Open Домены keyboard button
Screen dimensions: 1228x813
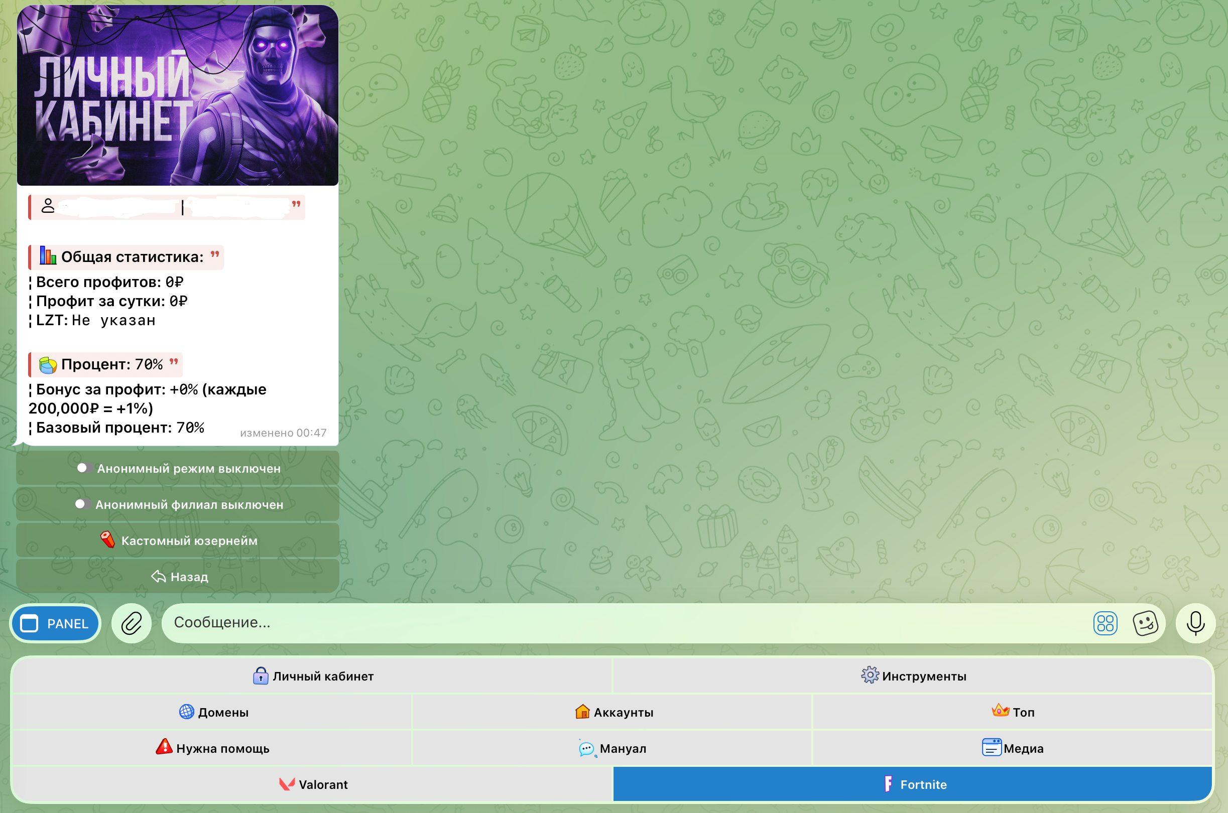(x=213, y=713)
